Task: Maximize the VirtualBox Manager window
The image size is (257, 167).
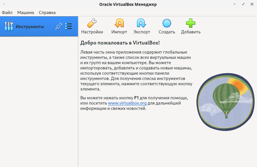Action: point(243,4)
